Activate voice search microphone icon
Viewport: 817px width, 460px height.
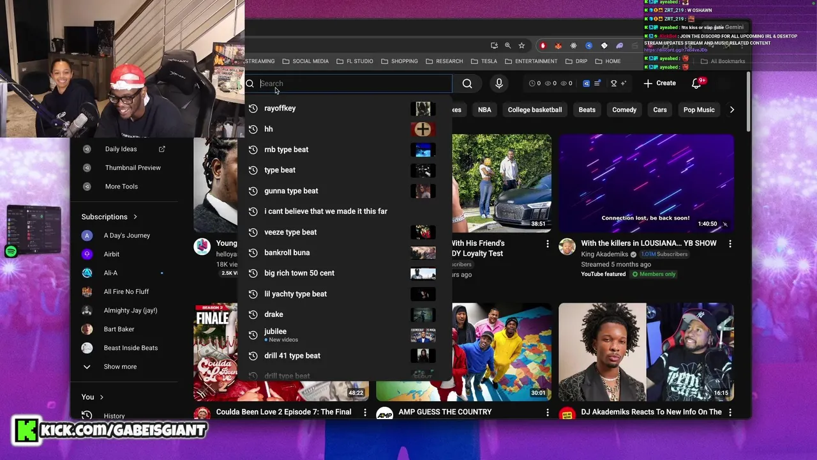pyautogui.click(x=499, y=84)
